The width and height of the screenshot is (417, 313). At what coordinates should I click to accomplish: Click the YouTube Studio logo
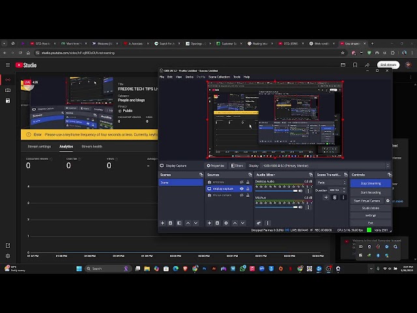pos(26,65)
